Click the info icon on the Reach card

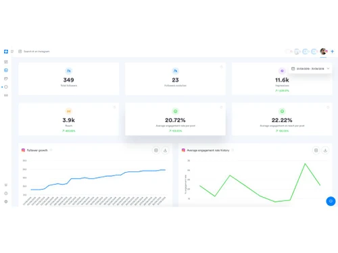[115, 107]
